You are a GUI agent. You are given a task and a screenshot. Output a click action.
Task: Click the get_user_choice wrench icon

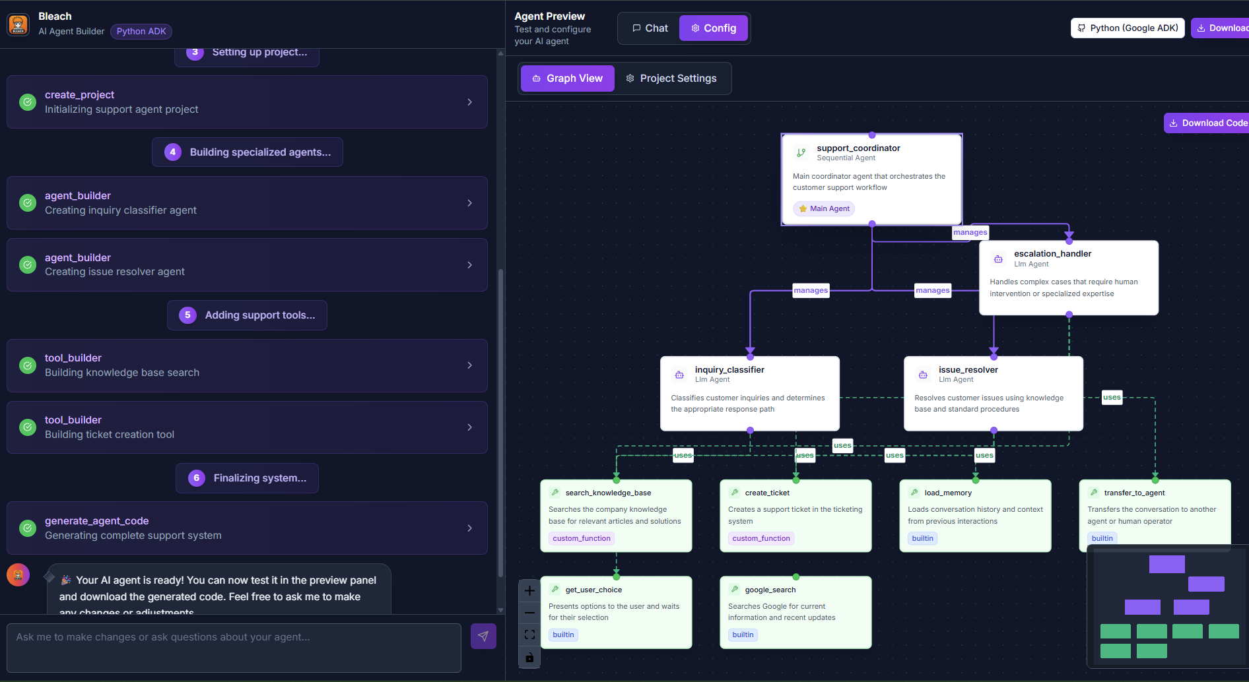tap(555, 590)
